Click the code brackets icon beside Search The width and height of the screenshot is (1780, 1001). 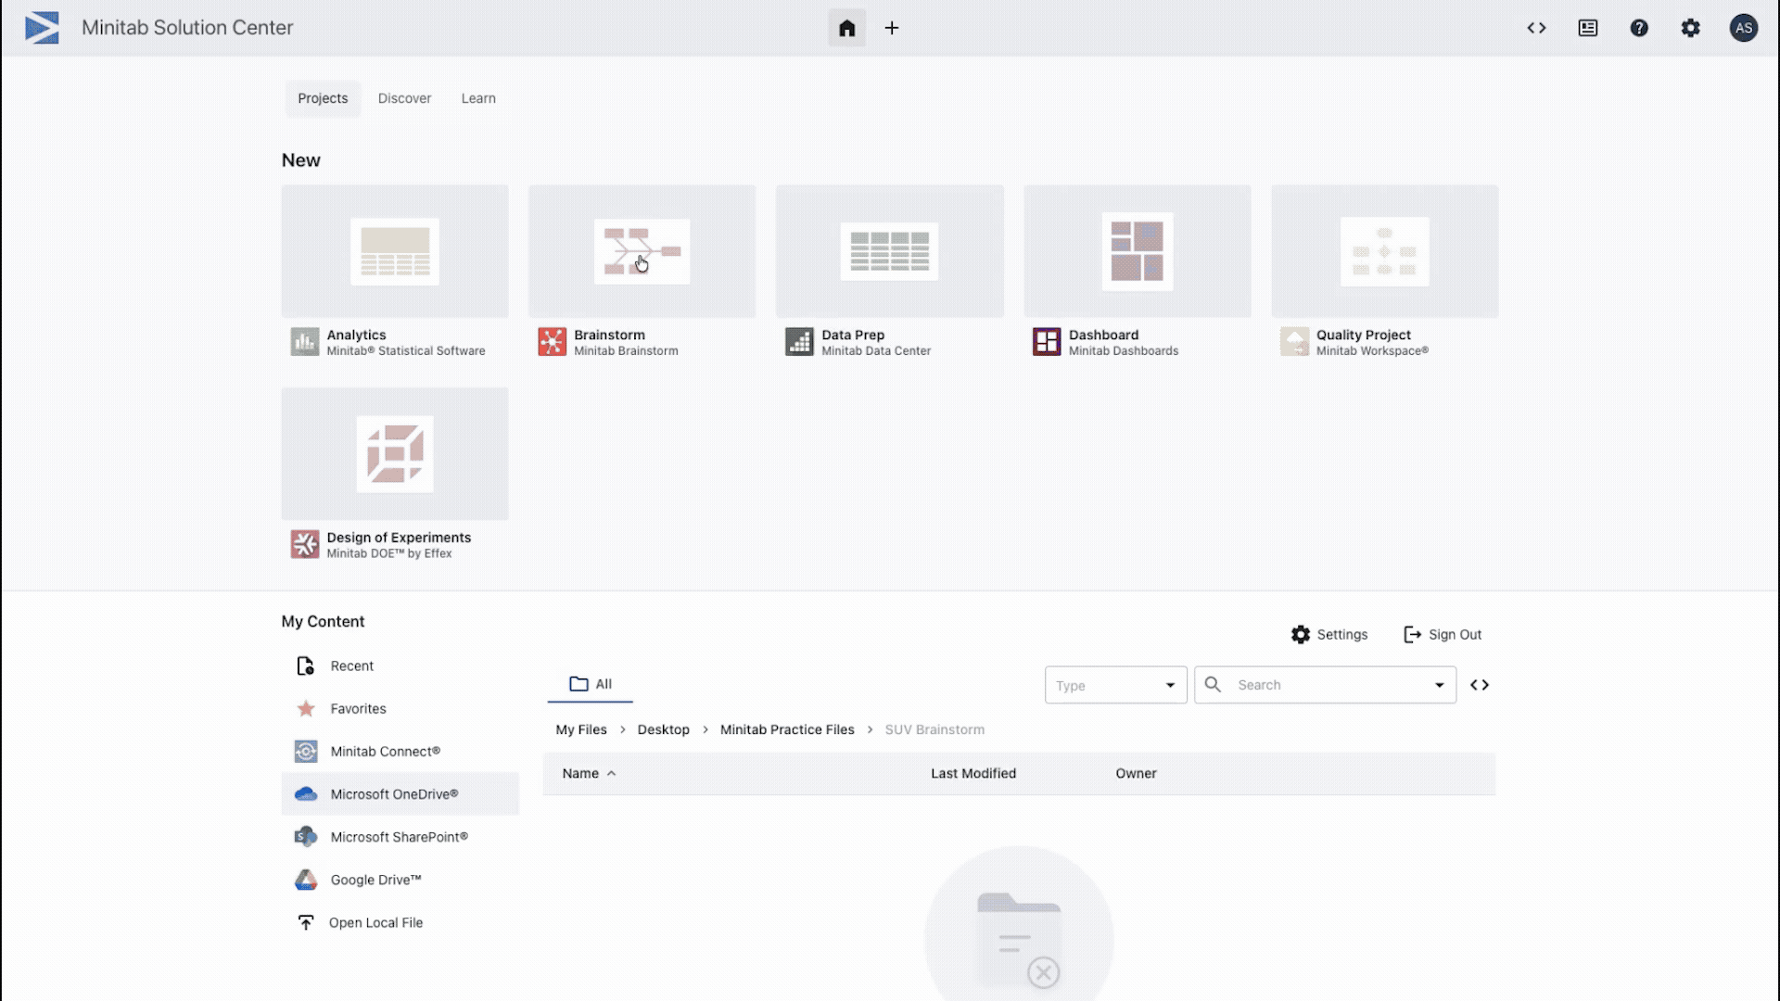[x=1480, y=685]
